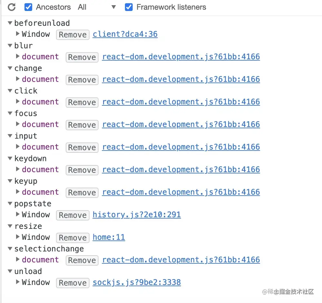
Task: Remove the click document listener
Action: (x=82, y=102)
